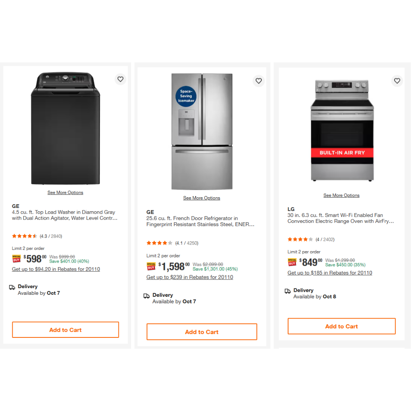Click delivery truck icon for LG range
Viewport: 411px width, 411px height.
coord(288,291)
